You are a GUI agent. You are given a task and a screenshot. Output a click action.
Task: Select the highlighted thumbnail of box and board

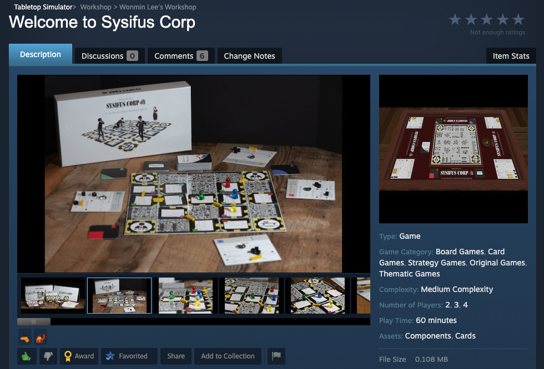tap(119, 295)
